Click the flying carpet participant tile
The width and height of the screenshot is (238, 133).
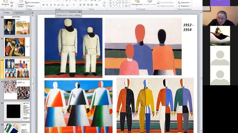[220, 36]
